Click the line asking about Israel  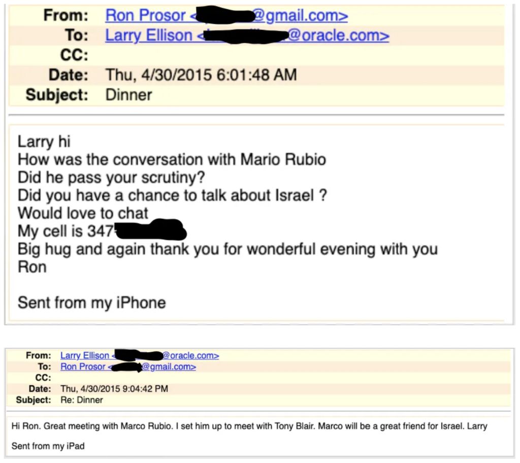[x=173, y=195]
